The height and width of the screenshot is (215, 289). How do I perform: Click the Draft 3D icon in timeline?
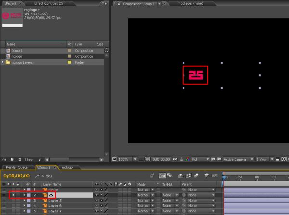pyautogui.click(x=170, y=175)
